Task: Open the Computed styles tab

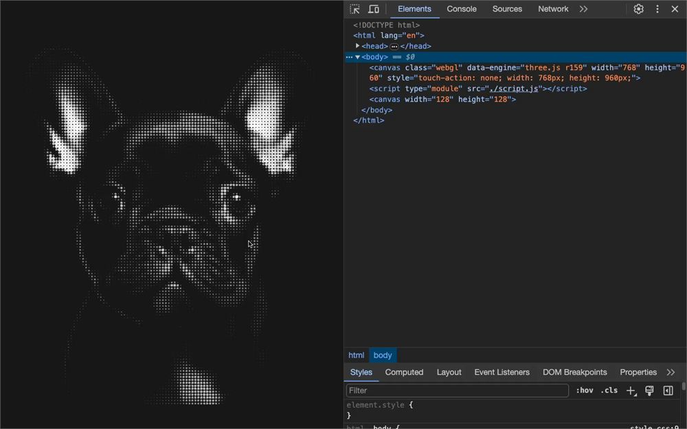Action: point(404,372)
